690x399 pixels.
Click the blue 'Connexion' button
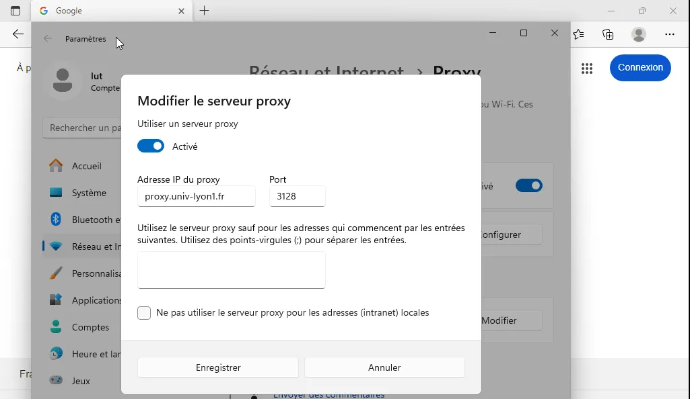(x=640, y=68)
